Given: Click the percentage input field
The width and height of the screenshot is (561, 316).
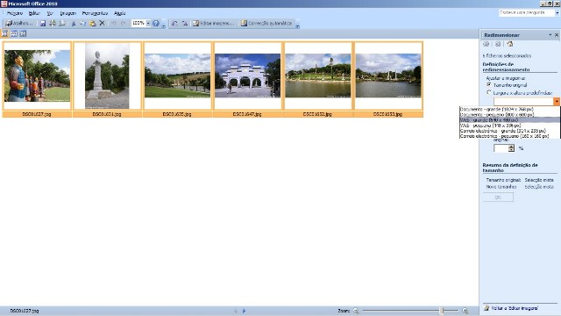Looking at the screenshot, I should tap(501, 148).
